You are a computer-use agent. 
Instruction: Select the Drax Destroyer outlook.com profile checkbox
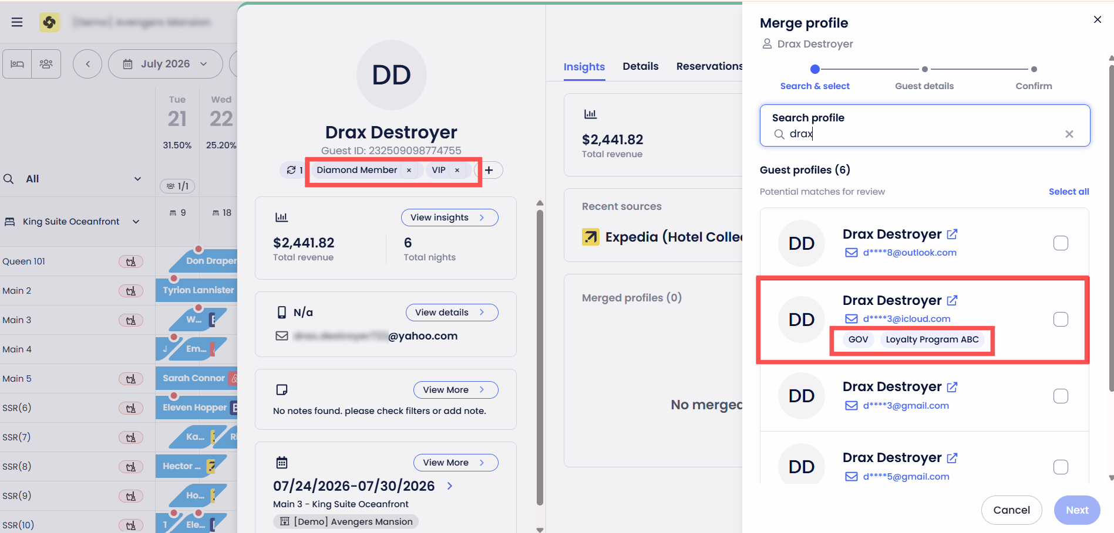(x=1061, y=243)
